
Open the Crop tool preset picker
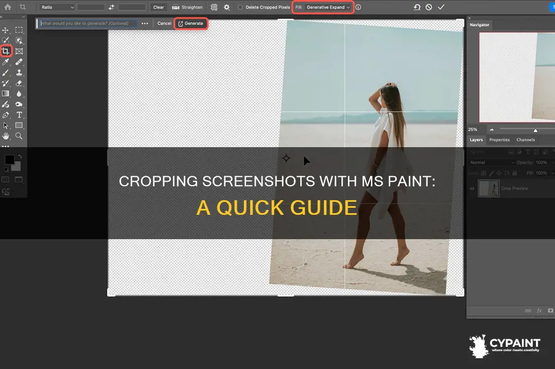click(24, 7)
